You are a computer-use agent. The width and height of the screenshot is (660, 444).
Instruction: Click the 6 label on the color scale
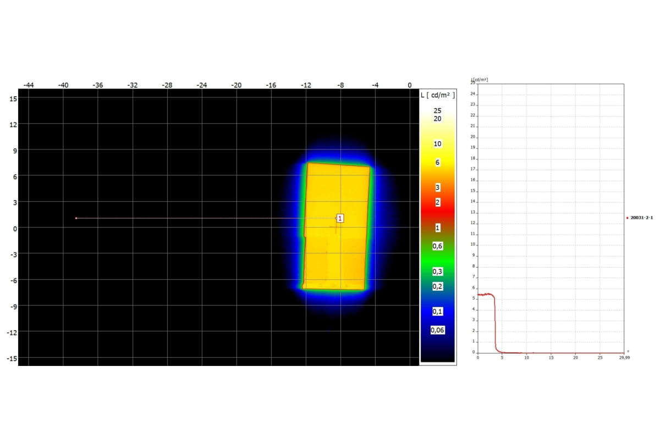pyautogui.click(x=437, y=163)
